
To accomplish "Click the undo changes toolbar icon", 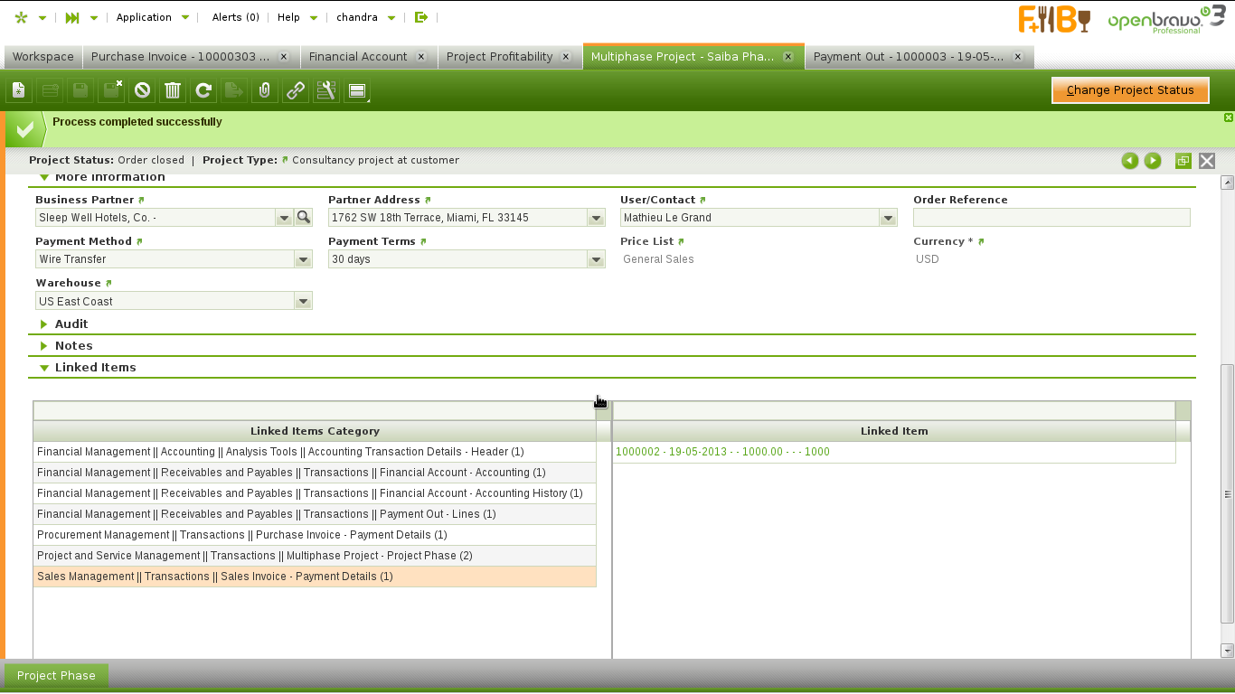I will (x=142, y=90).
